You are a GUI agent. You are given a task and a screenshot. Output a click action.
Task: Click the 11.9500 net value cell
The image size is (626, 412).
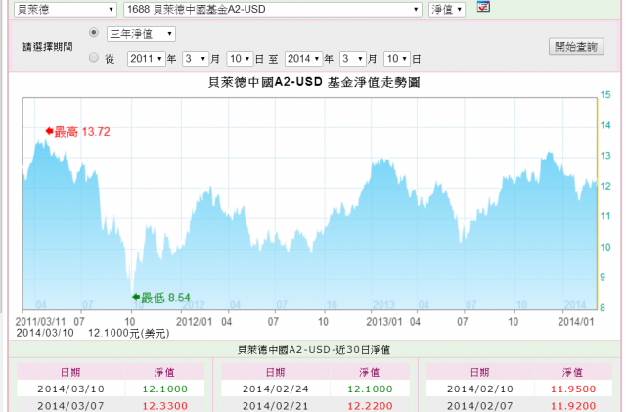click(573, 389)
